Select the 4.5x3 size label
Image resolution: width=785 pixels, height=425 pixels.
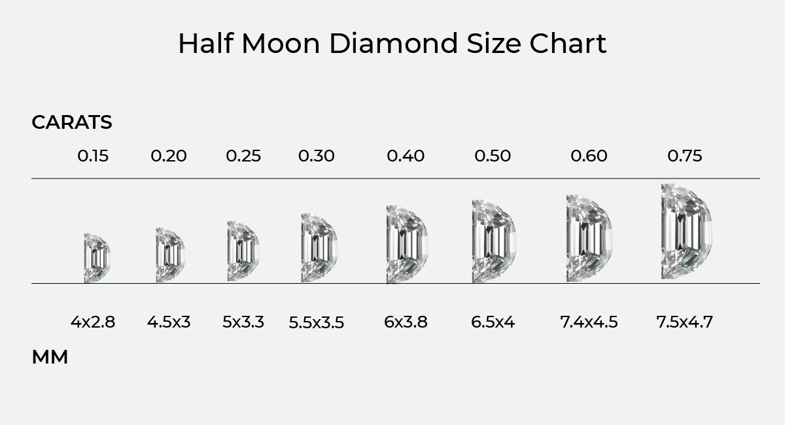click(x=169, y=322)
